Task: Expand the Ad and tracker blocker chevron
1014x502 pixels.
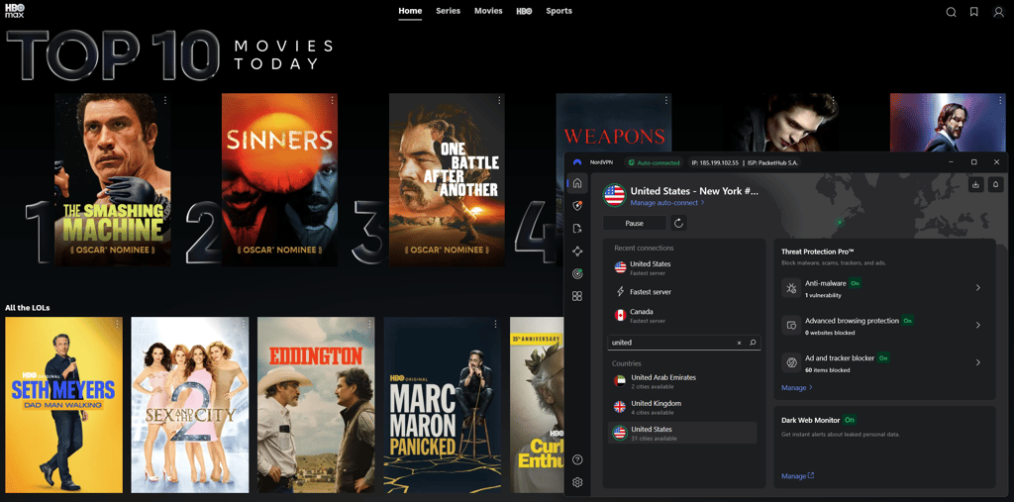Action: point(977,362)
